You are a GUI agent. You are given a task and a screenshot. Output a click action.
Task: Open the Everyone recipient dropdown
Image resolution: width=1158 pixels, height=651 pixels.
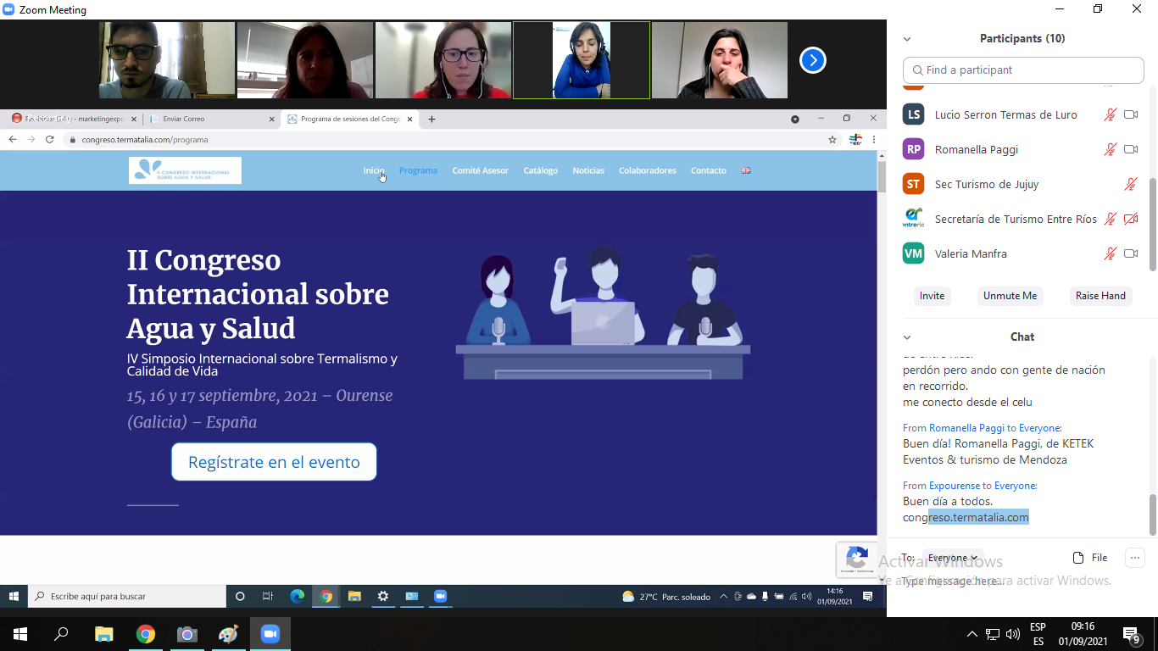tap(952, 558)
